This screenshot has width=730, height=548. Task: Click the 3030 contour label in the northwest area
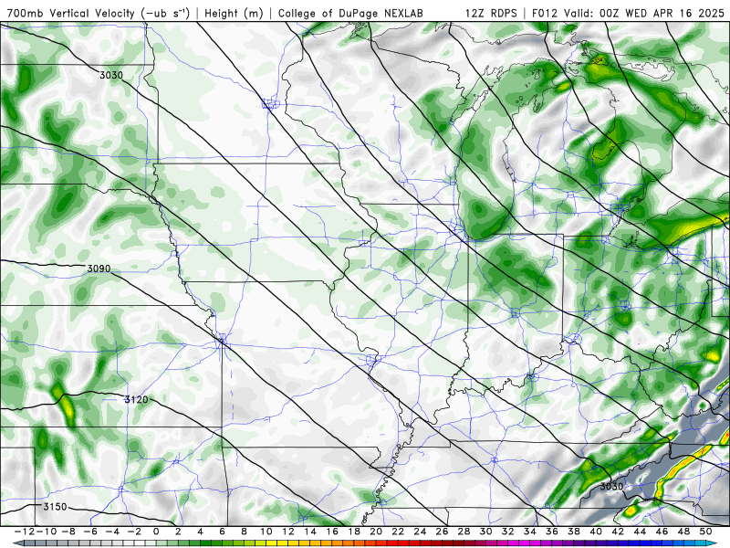[110, 75]
